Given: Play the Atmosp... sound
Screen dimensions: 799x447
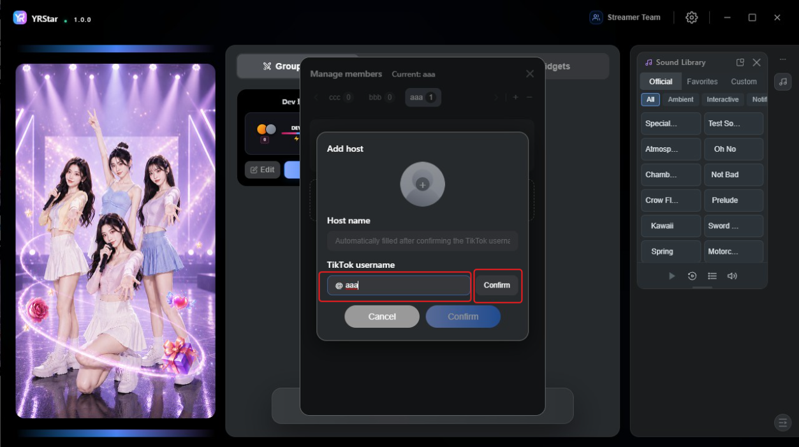Looking at the screenshot, I should [x=671, y=149].
